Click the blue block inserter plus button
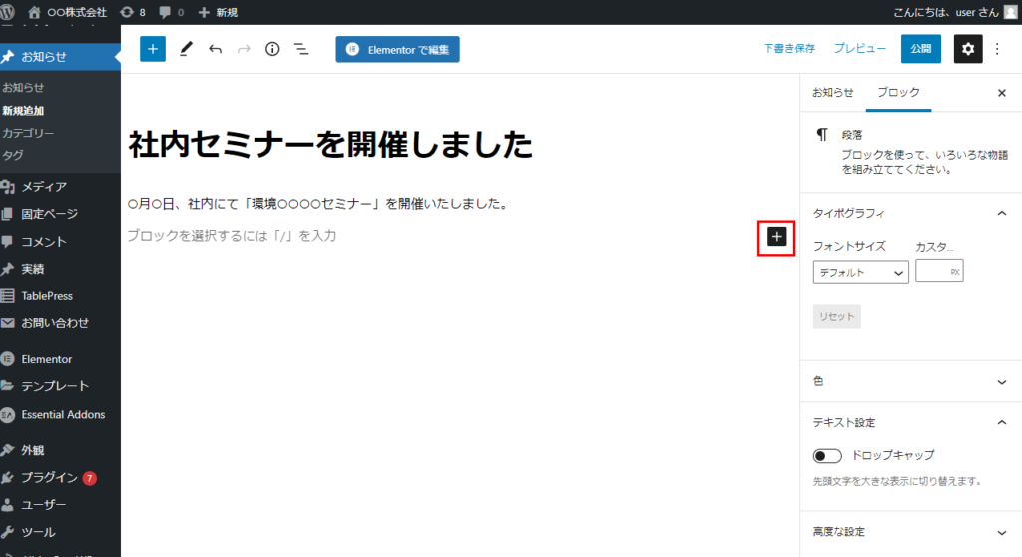This screenshot has height=557, width=1022. click(153, 49)
